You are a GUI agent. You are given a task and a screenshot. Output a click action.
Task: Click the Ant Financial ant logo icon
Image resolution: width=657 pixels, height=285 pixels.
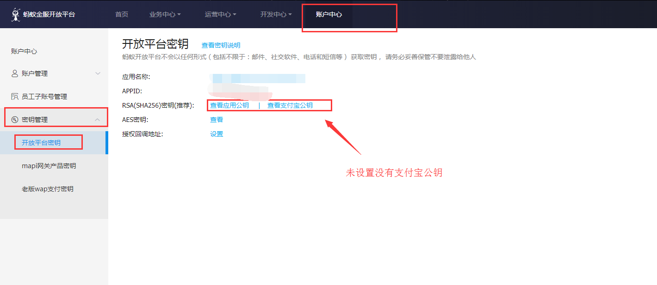[x=16, y=15]
